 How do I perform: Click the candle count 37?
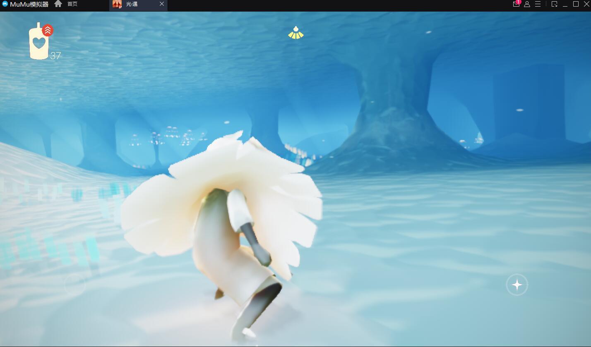[55, 56]
